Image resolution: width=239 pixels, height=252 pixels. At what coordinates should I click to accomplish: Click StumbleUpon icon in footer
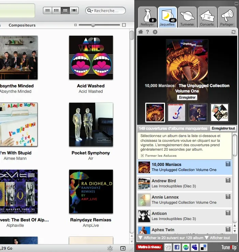click(186, 247)
